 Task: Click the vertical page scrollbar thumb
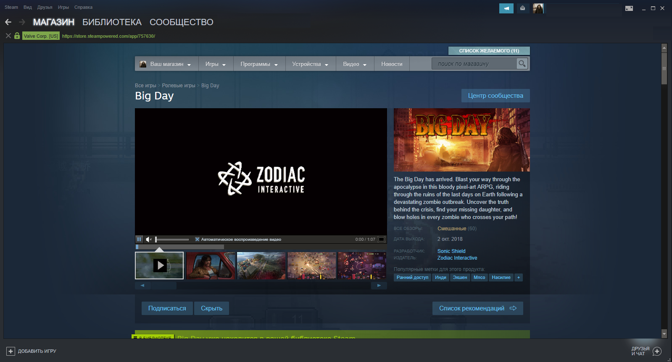click(x=664, y=68)
